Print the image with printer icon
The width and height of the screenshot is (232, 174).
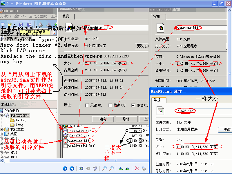point(144,168)
